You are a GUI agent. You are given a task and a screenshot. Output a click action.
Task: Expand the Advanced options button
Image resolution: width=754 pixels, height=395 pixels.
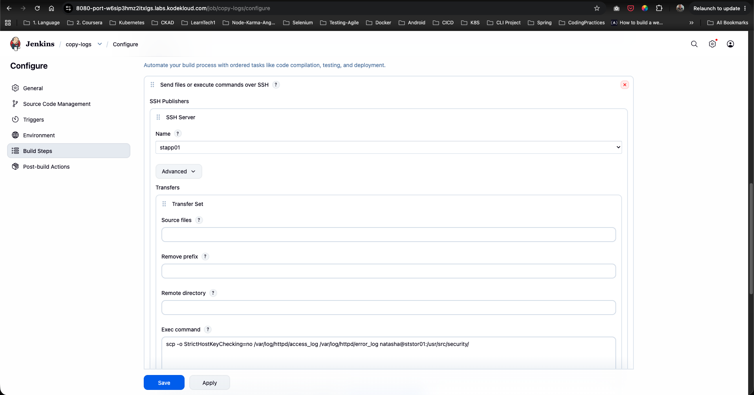[x=179, y=171]
